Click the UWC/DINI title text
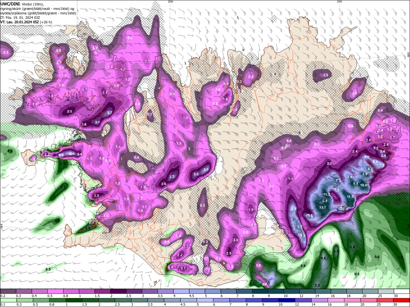Viewport: 410px width, 307px height. pyautogui.click(x=11, y=4)
